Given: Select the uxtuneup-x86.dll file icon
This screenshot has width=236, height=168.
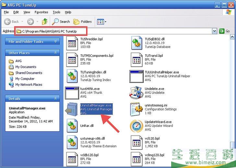Looking at the screenshot, I should (72, 142).
